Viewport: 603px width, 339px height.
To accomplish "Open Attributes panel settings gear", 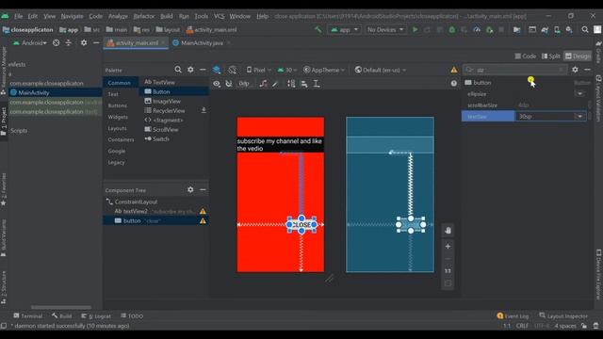I will coord(575,70).
